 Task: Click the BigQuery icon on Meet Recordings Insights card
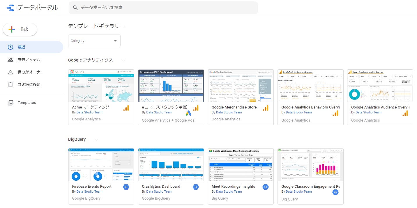pyautogui.click(x=266, y=187)
